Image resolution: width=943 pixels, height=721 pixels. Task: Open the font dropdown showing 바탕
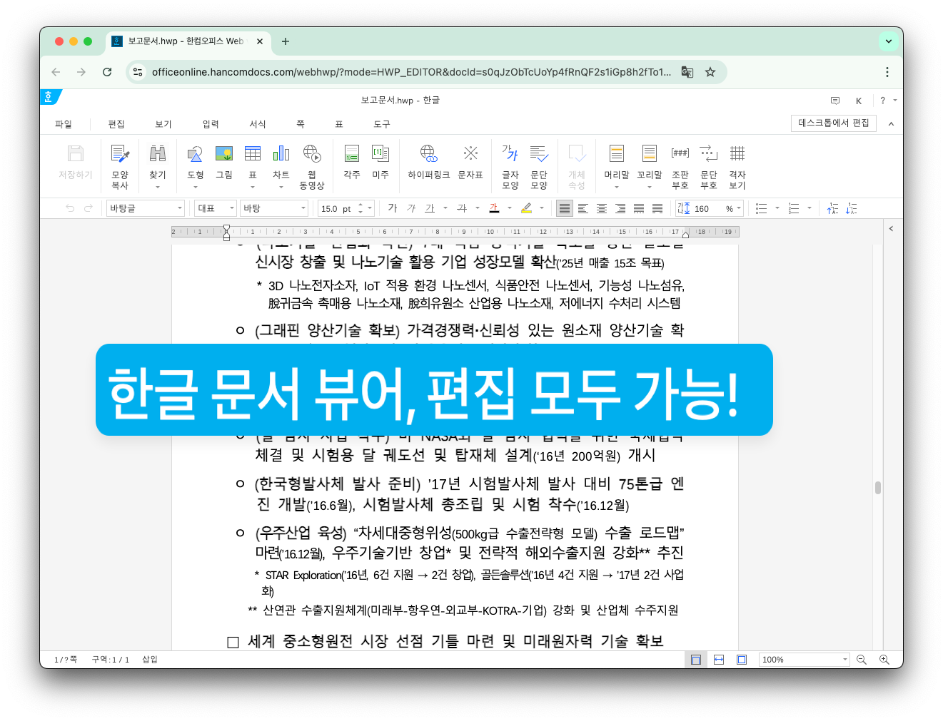tap(274, 208)
